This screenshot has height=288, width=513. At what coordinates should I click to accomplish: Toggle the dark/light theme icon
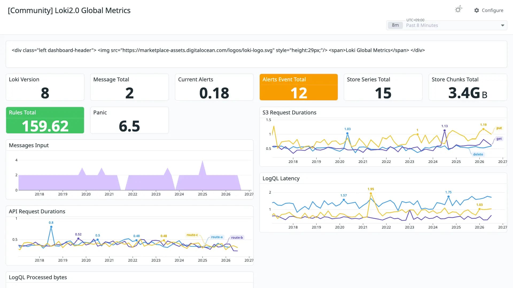coord(458,10)
